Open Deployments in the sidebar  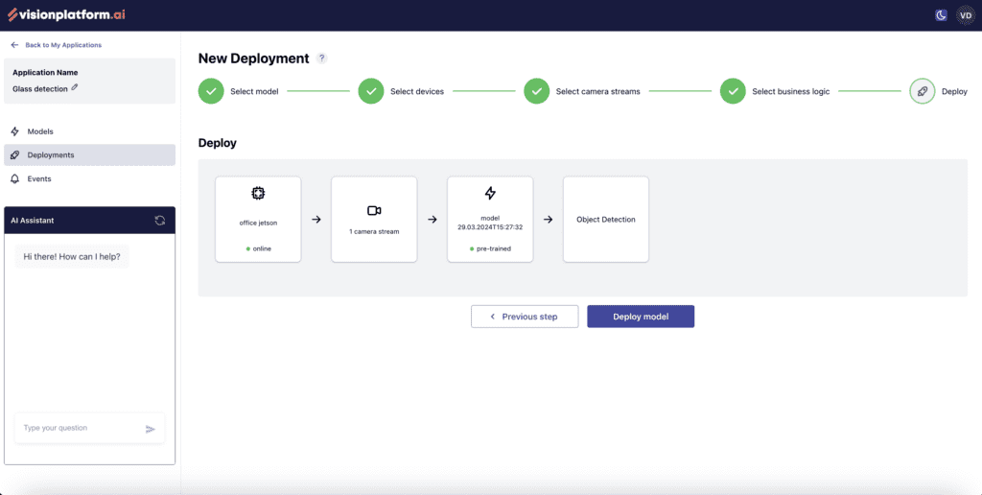tap(89, 154)
